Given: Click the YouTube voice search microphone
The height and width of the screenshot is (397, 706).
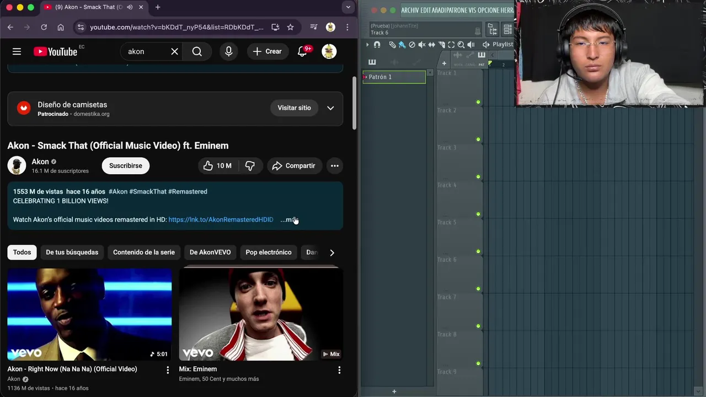Looking at the screenshot, I should [x=228, y=51].
